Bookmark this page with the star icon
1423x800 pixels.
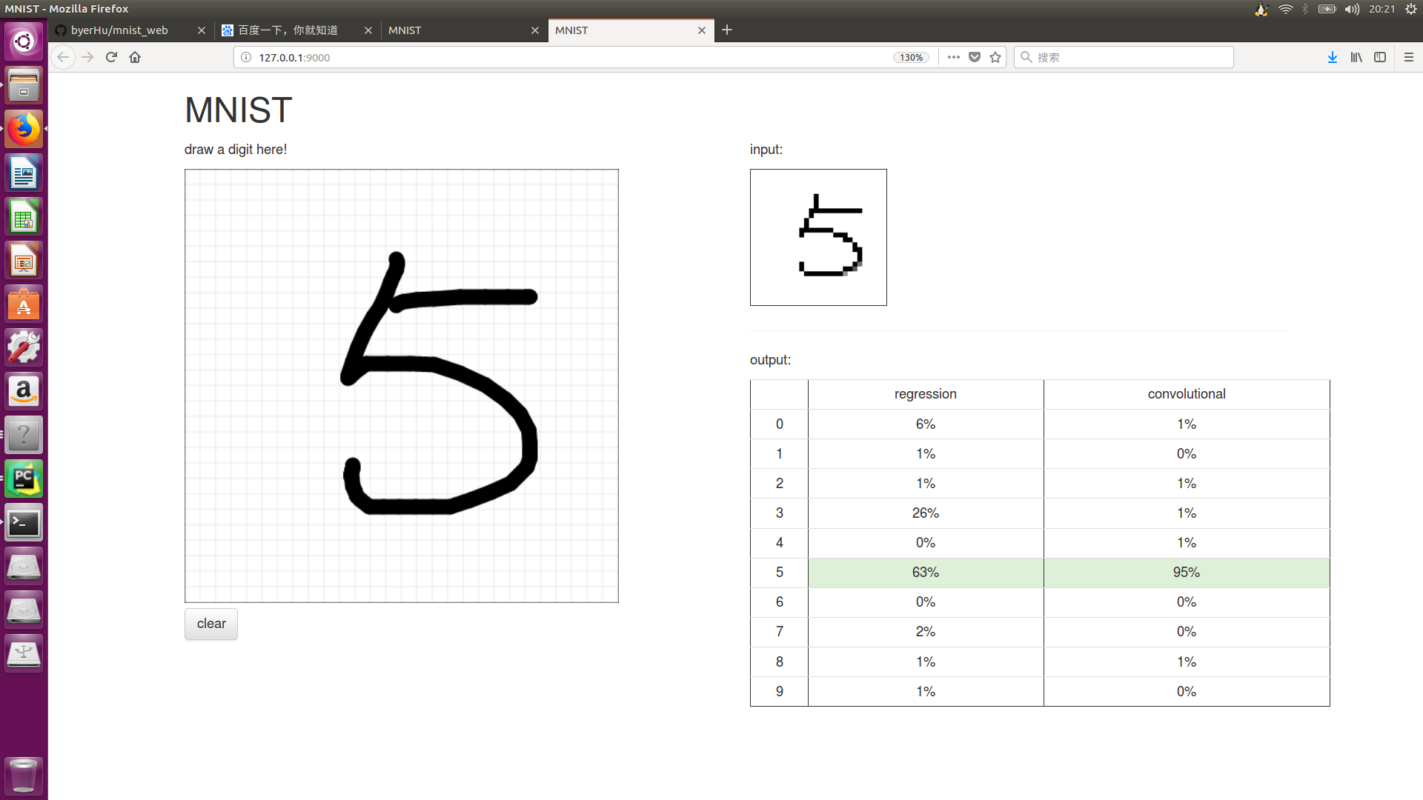coord(995,57)
